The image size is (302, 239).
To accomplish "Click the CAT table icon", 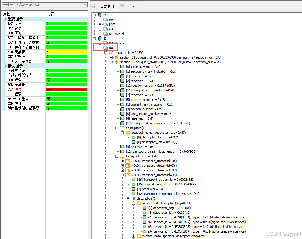I will click(x=105, y=29).
